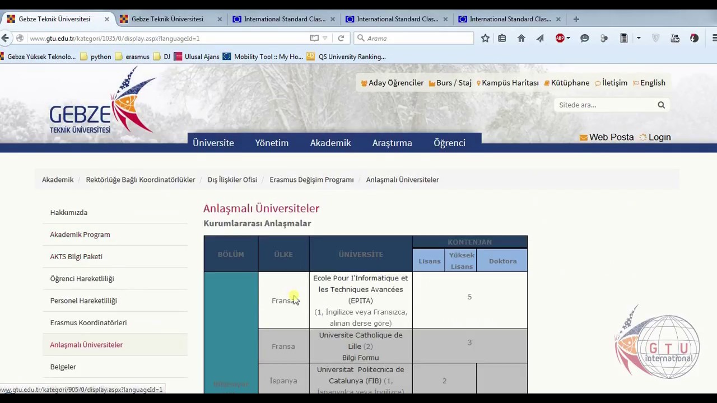Click the Login link

pos(655,137)
